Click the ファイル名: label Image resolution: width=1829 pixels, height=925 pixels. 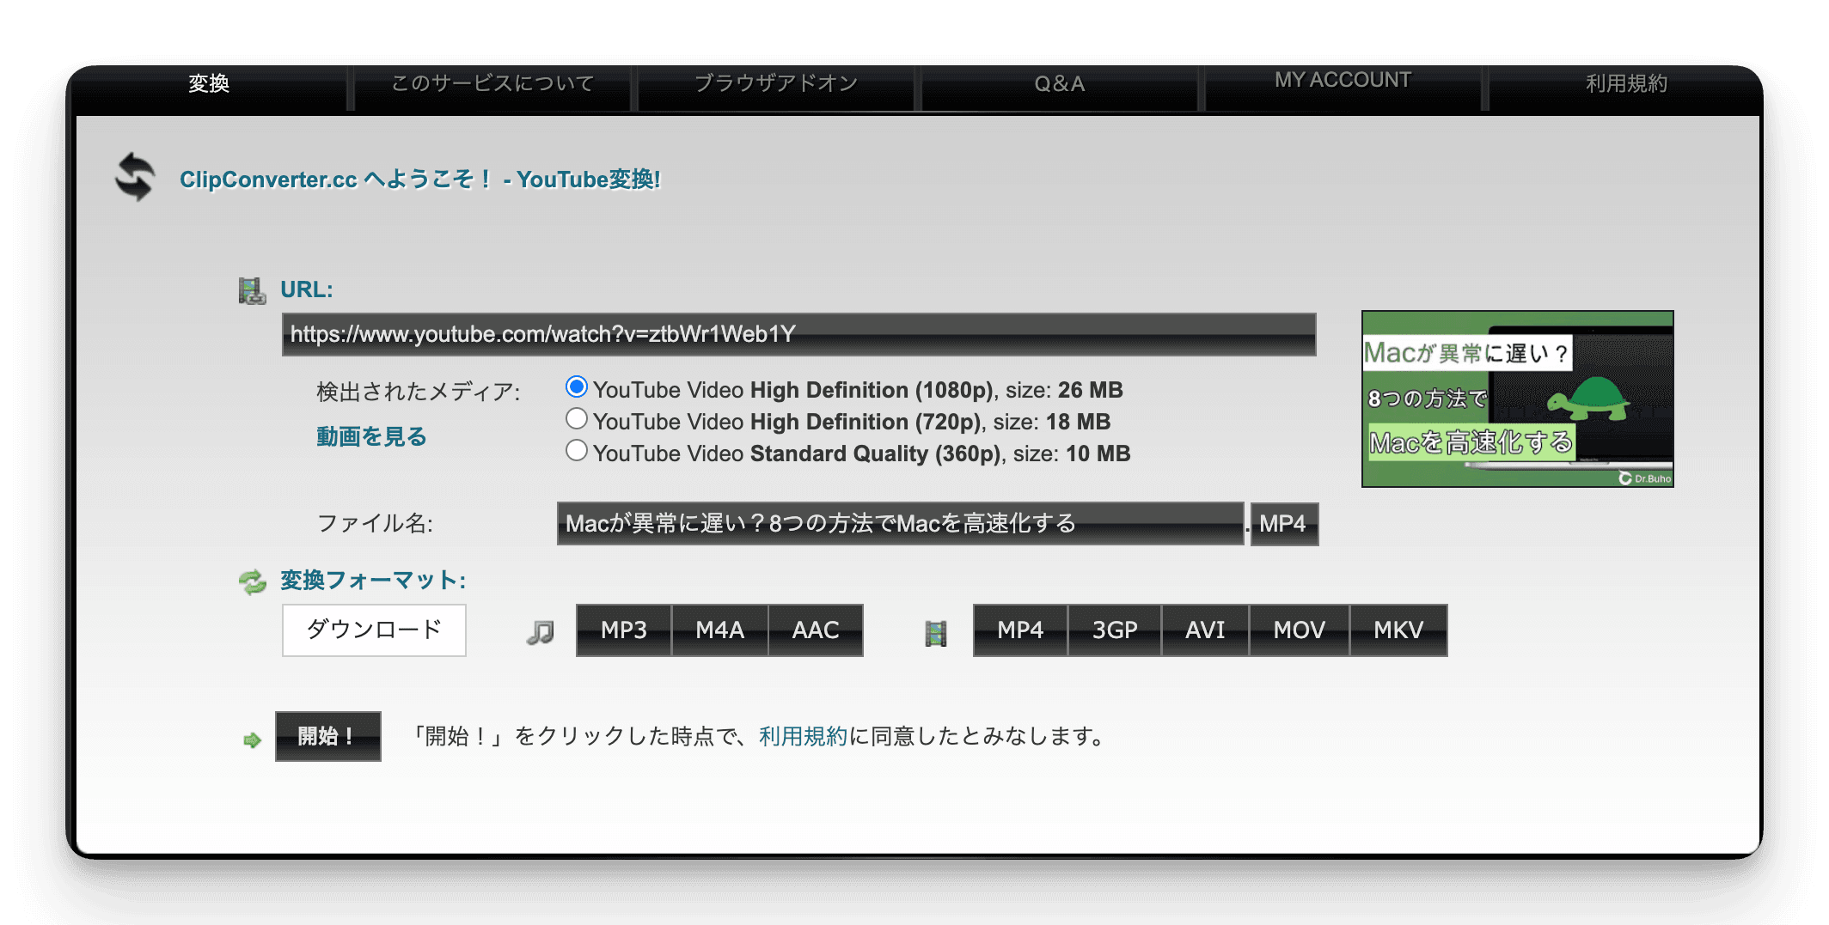375,523
